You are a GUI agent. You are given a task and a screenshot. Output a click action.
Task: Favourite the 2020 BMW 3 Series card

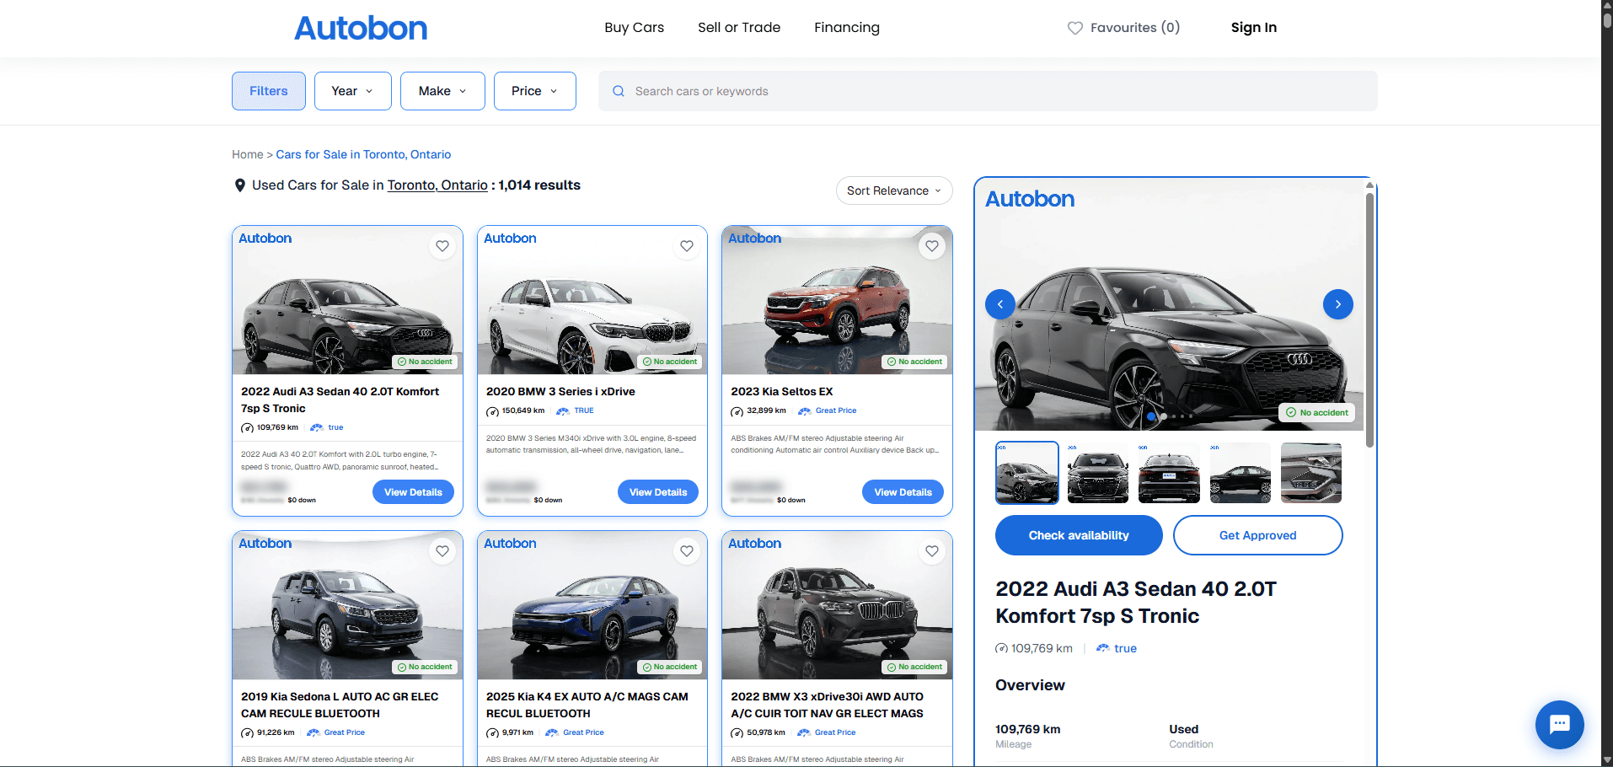click(x=687, y=246)
